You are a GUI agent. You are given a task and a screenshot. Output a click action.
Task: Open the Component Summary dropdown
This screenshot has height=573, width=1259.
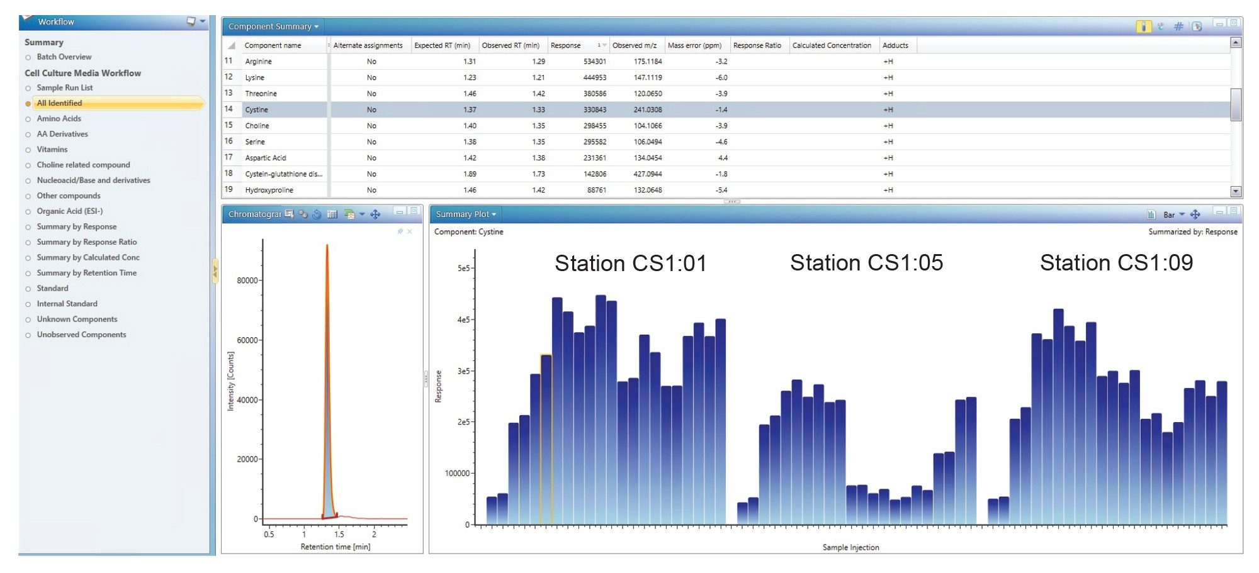pos(273,26)
